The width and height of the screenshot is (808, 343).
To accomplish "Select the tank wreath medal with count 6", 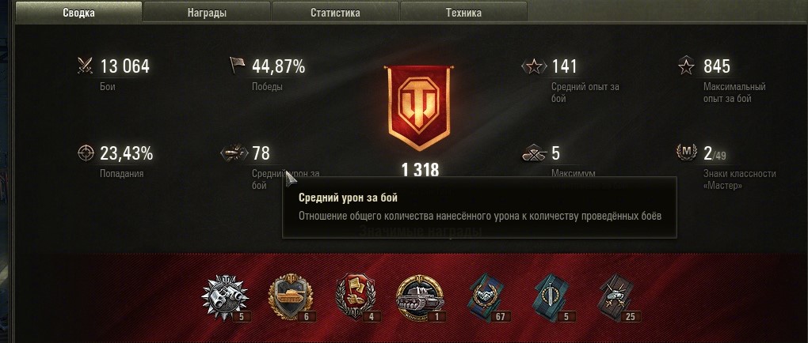I will point(292,297).
